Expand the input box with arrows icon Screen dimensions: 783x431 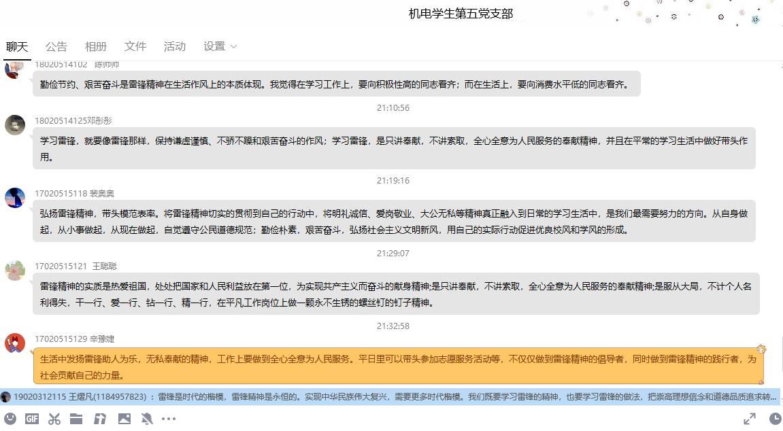[x=750, y=419]
